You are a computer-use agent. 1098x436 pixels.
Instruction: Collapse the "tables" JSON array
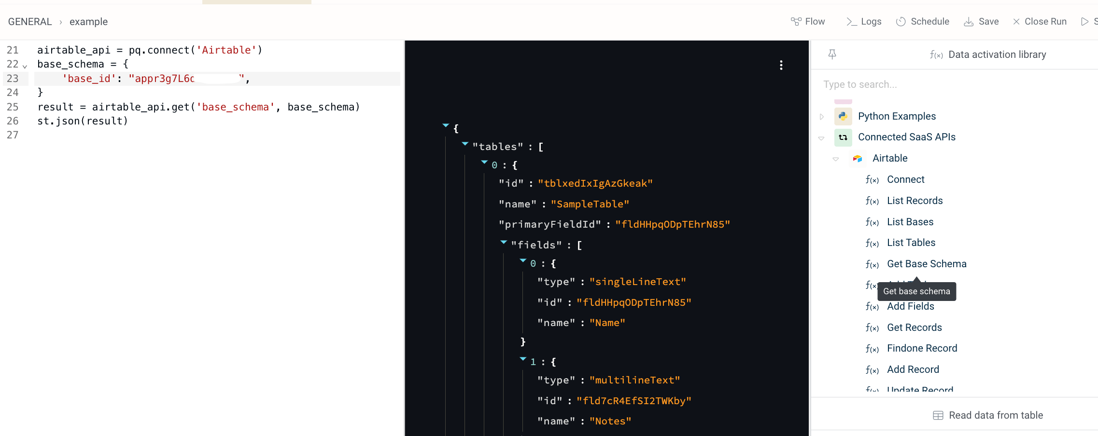point(465,144)
